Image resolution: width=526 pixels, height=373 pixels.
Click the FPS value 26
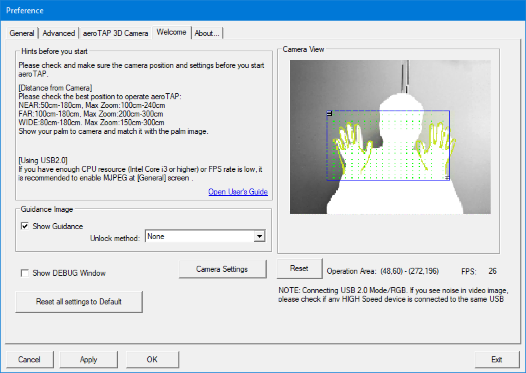(x=493, y=271)
